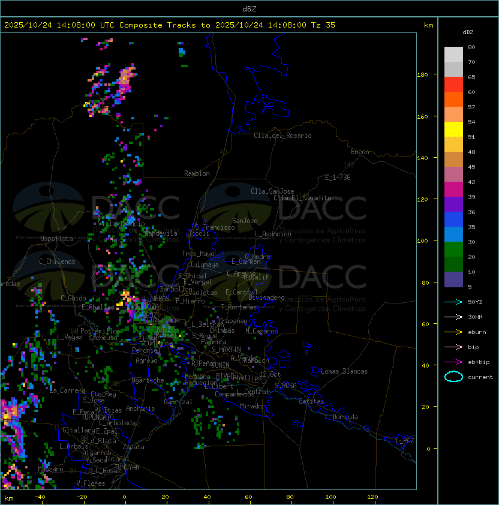The height and width of the screenshot is (505, 499).
Task: Click the E_1-736 map label
Action: pyautogui.click(x=338, y=178)
